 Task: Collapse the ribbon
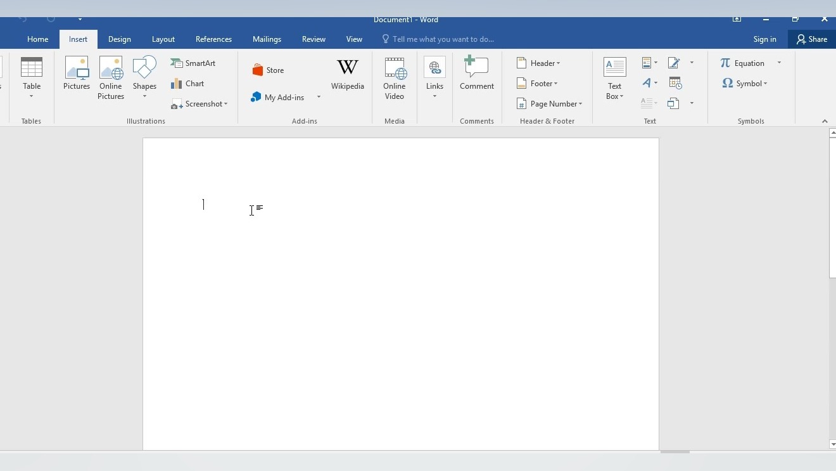pos(825,121)
